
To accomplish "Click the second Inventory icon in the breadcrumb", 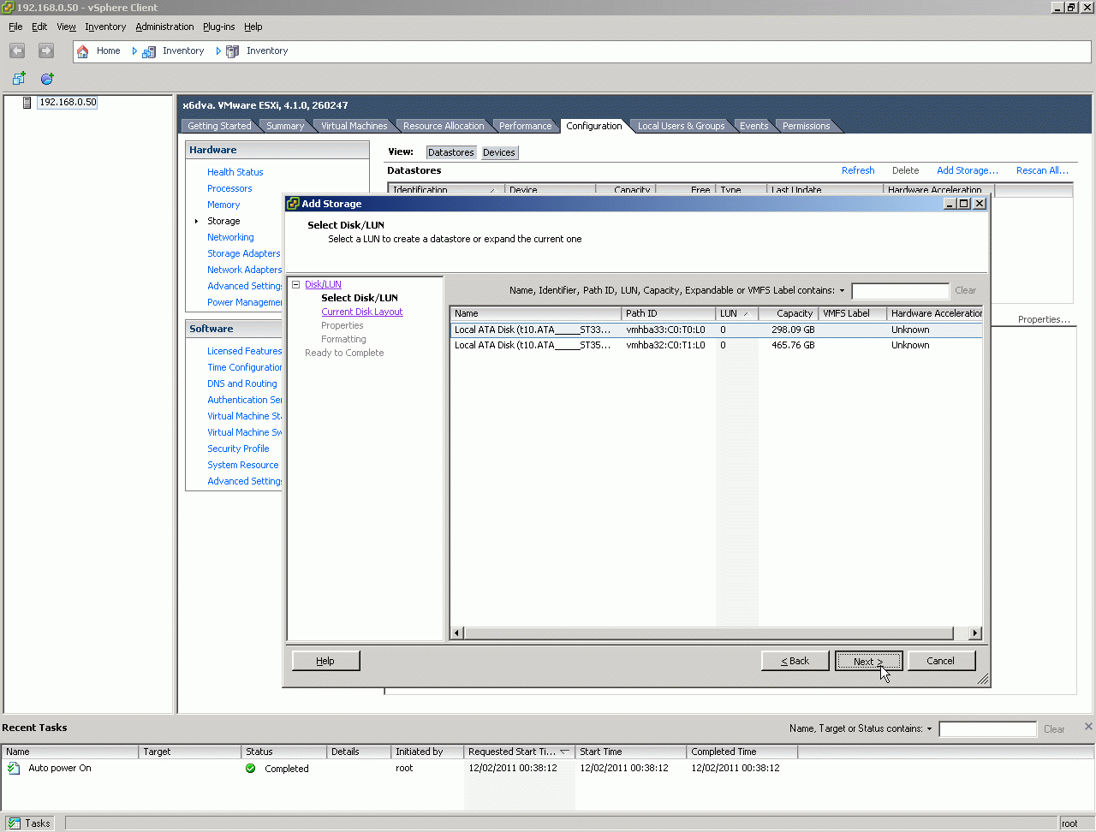I will [x=232, y=51].
